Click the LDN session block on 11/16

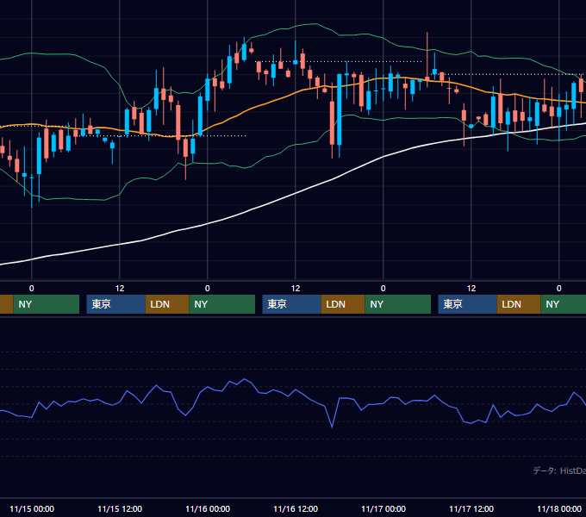343,304
